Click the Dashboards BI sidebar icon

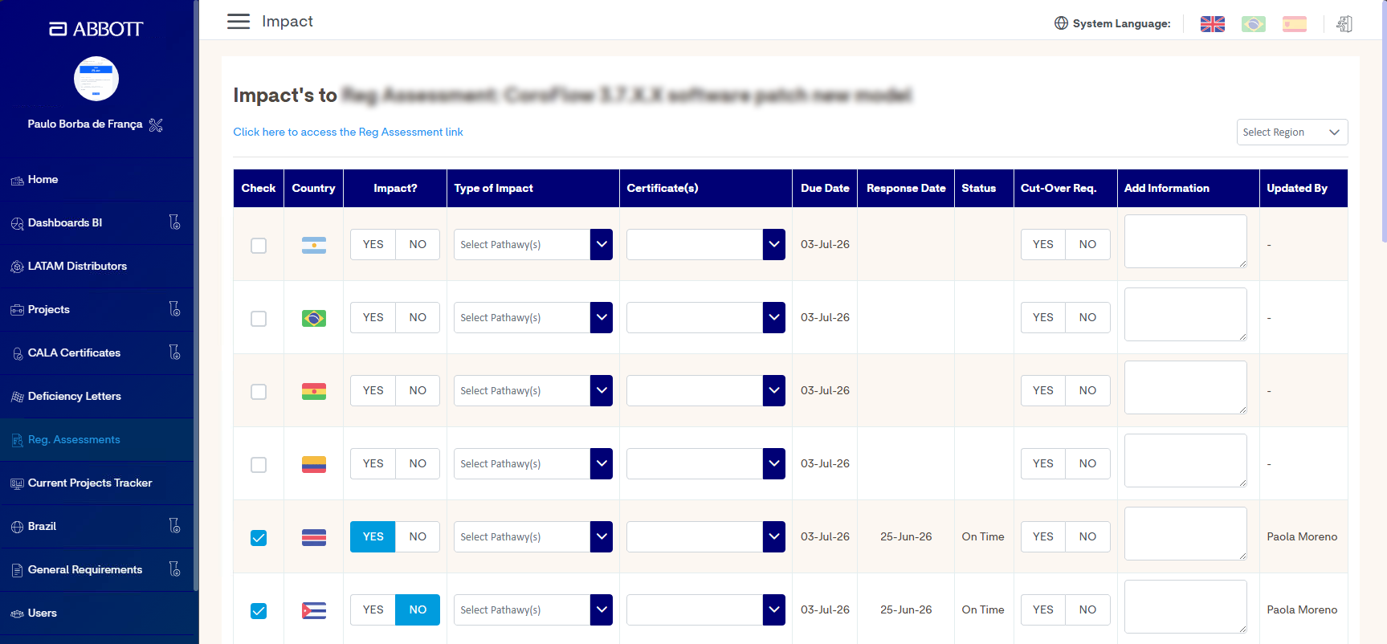point(17,223)
